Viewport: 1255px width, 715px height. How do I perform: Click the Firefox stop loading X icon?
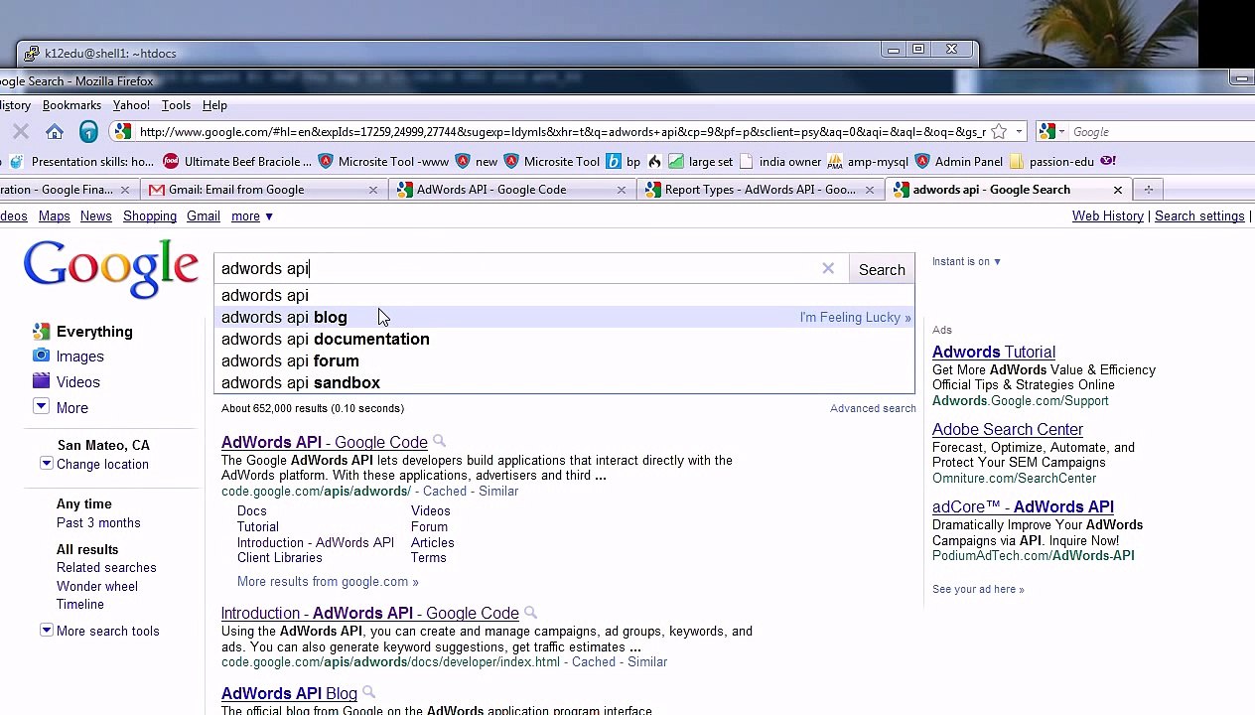20,131
